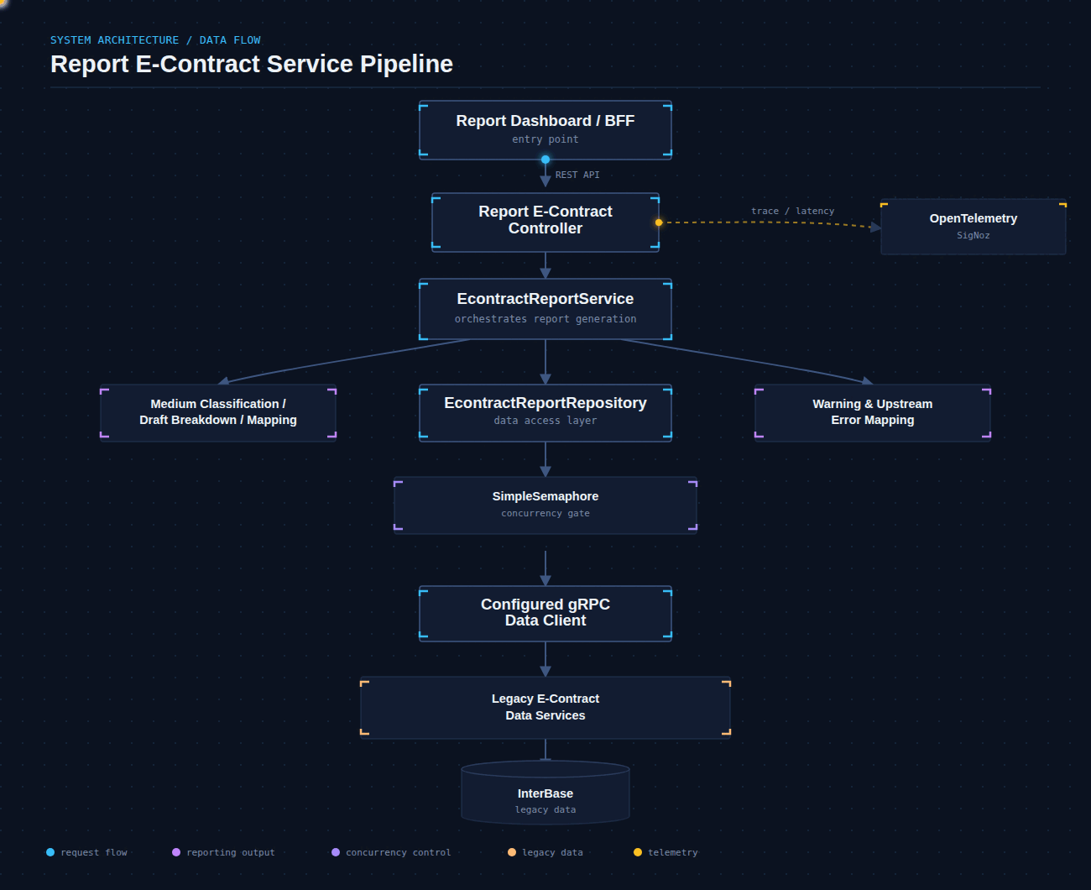The image size is (1091, 890).
Task: Click the reporting output legend dot
Action: pos(176,852)
